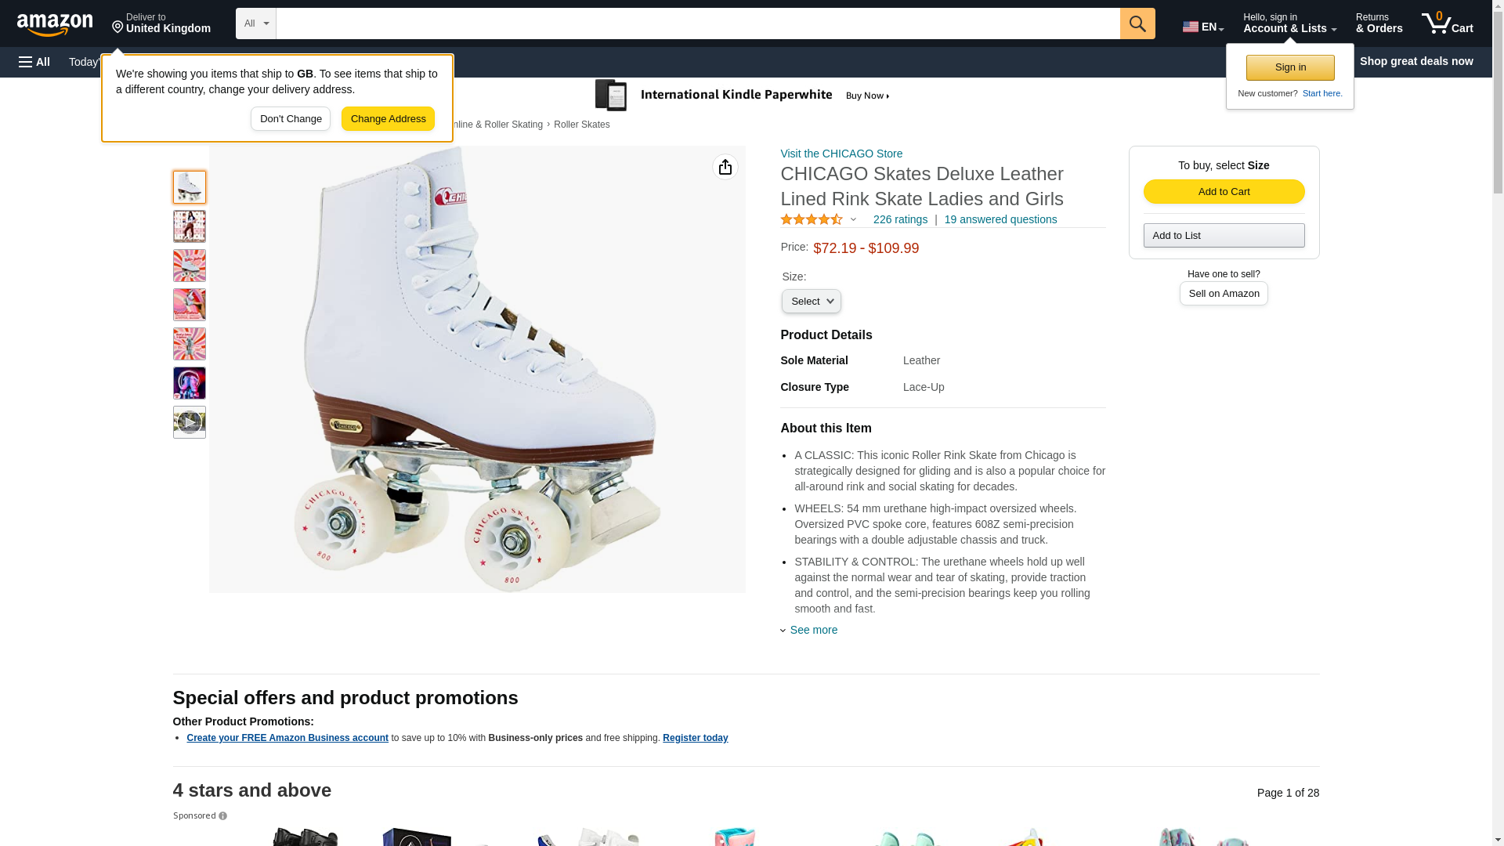Screen dimensions: 1504x846
Task: Click the Amazon logo
Action: pos(55,24)
